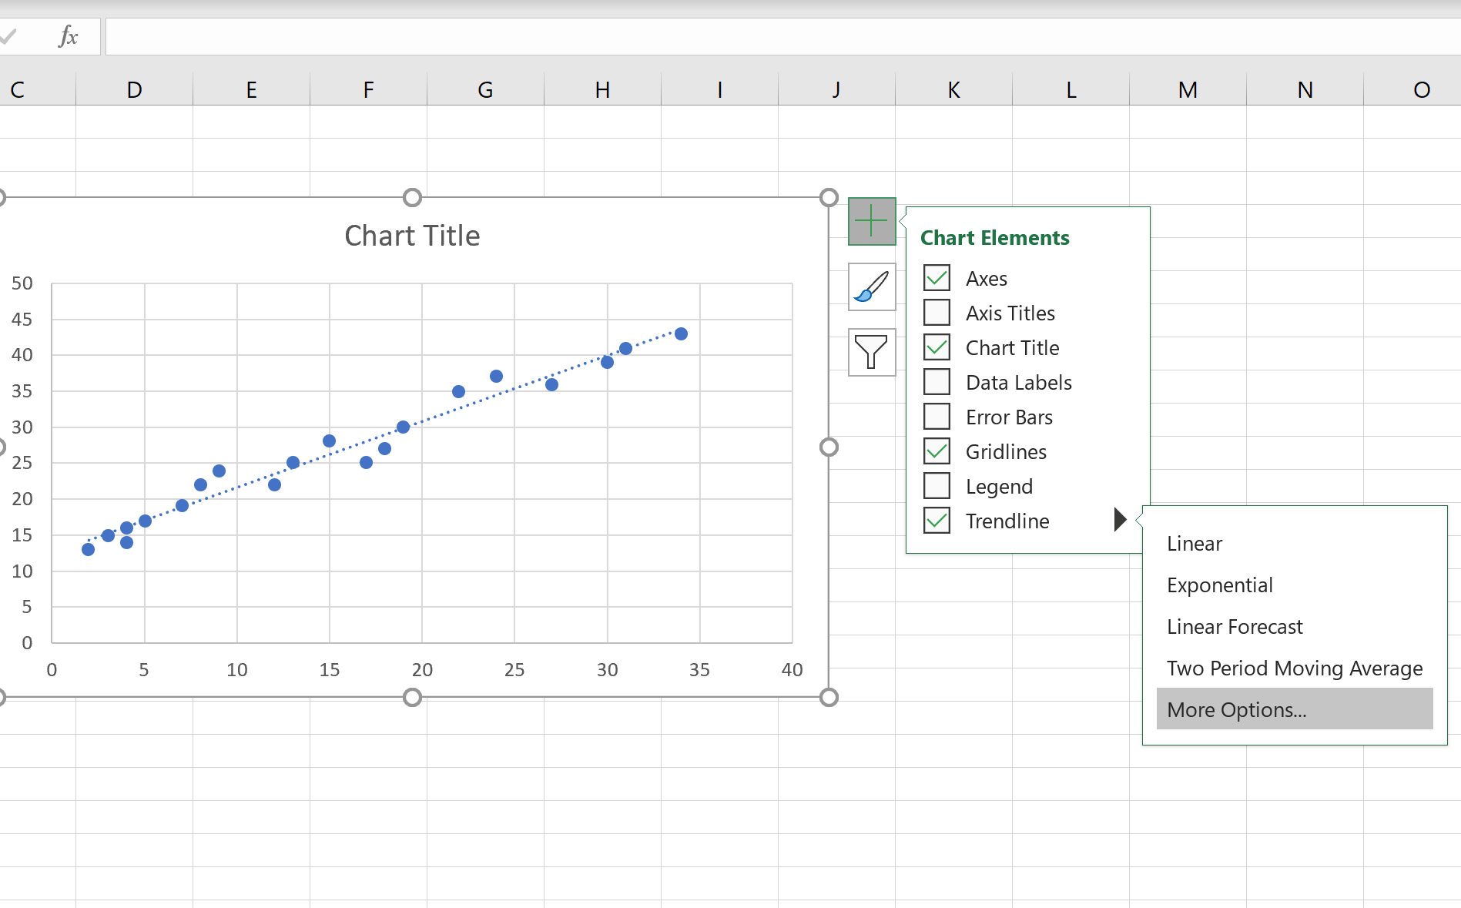The height and width of the screenshot is (908, 1461).
Task: Open the Chart Filters funnel icon
Action: [871, 352]
